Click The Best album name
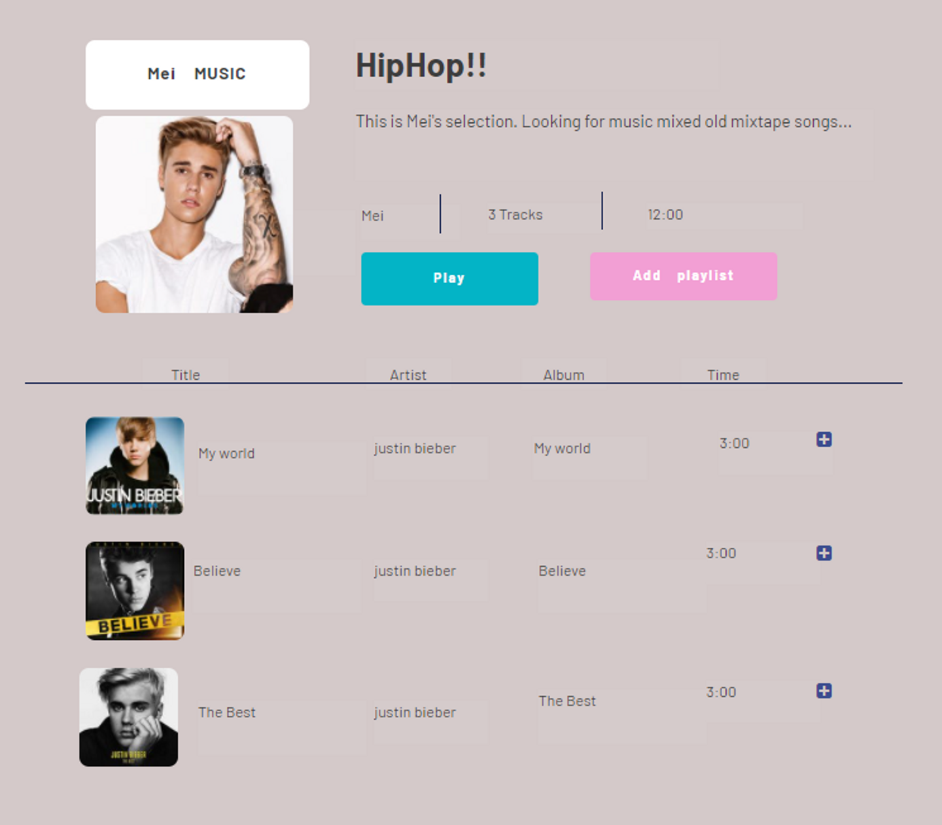The height and width of the screenshot is (825, 942). [567, 701]
